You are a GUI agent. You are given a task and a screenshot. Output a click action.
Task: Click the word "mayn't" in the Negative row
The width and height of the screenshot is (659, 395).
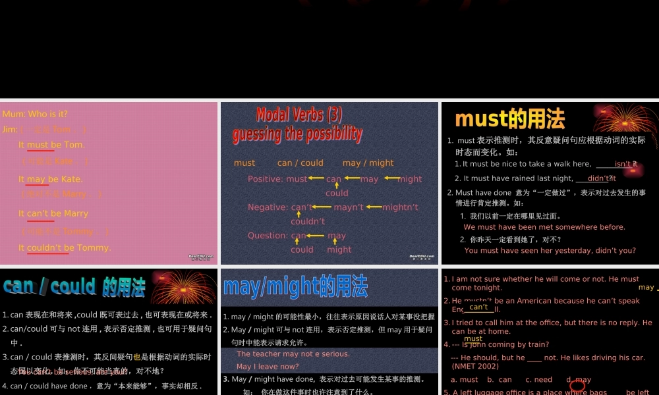pyautogui.click(x=349, y=207)
